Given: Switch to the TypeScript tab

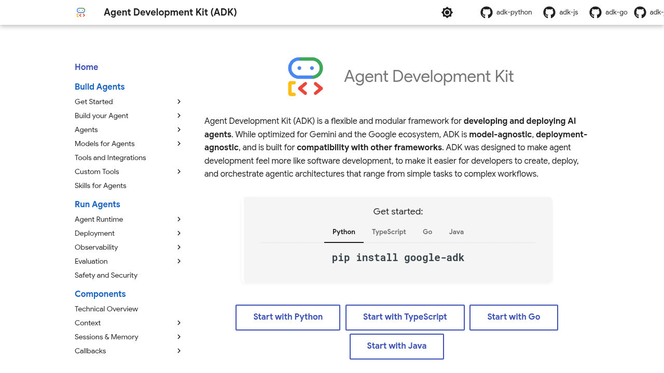Looking at the screenshot, I should tap(389, 232).
